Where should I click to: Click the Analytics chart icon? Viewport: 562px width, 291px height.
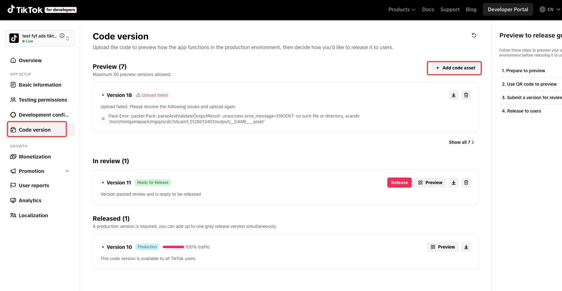[13, 200]
